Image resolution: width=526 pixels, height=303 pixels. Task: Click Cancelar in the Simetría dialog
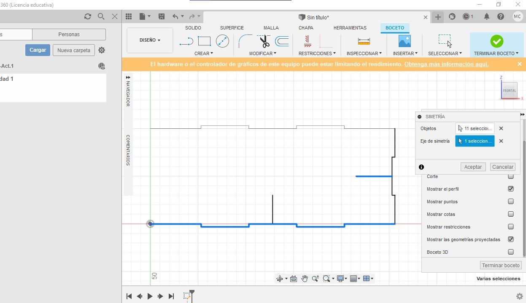tap(503, 167)
